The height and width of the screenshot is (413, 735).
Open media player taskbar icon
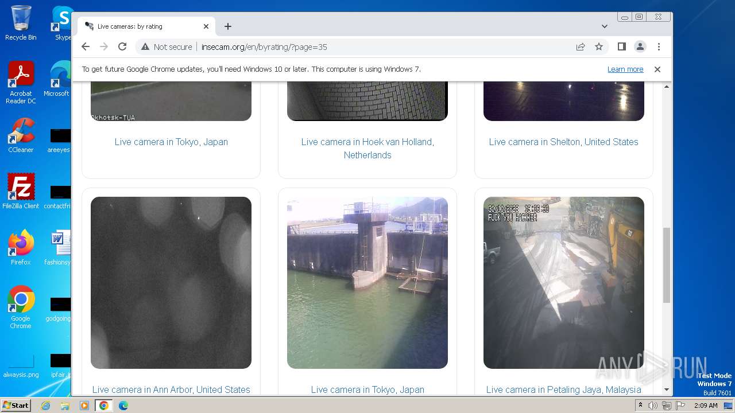tap(84, 406)
